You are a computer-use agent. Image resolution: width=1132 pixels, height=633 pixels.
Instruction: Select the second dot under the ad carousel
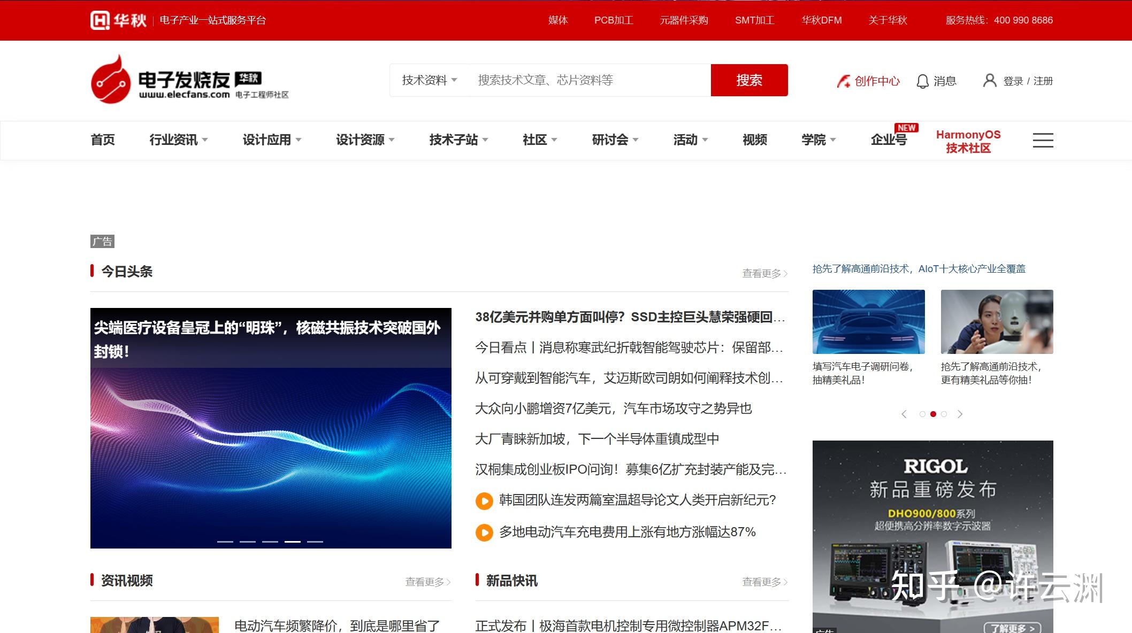click(933, 414)
